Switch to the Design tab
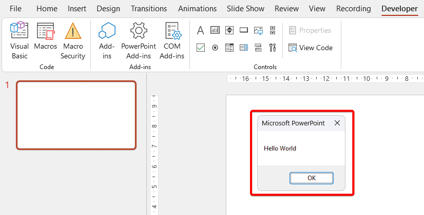424x215 pixels. point(108,9)
